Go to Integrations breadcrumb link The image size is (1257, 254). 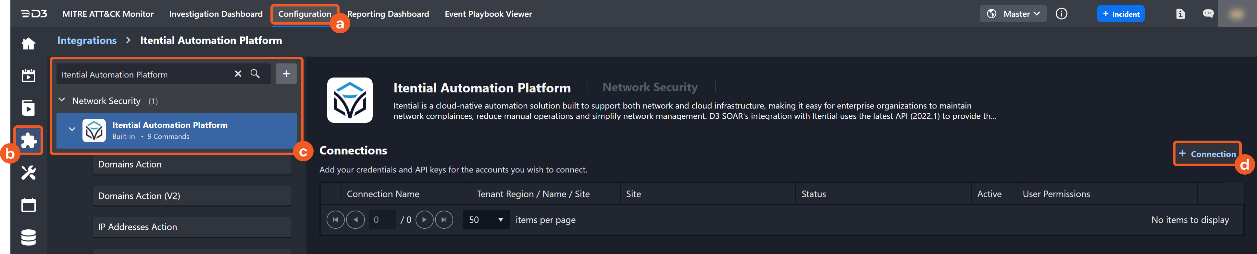click(x=87, y=40)
